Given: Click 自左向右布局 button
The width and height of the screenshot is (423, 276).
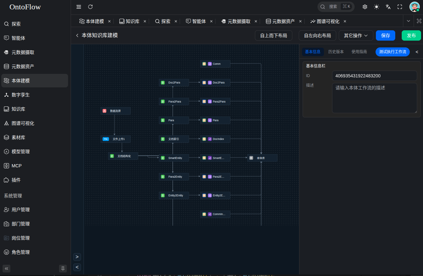Looking at the screenshot, I should [x=317, y=35].
